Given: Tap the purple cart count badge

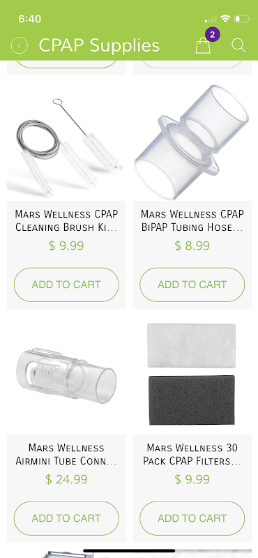Looking at the screenshot, I should [213, 34].
